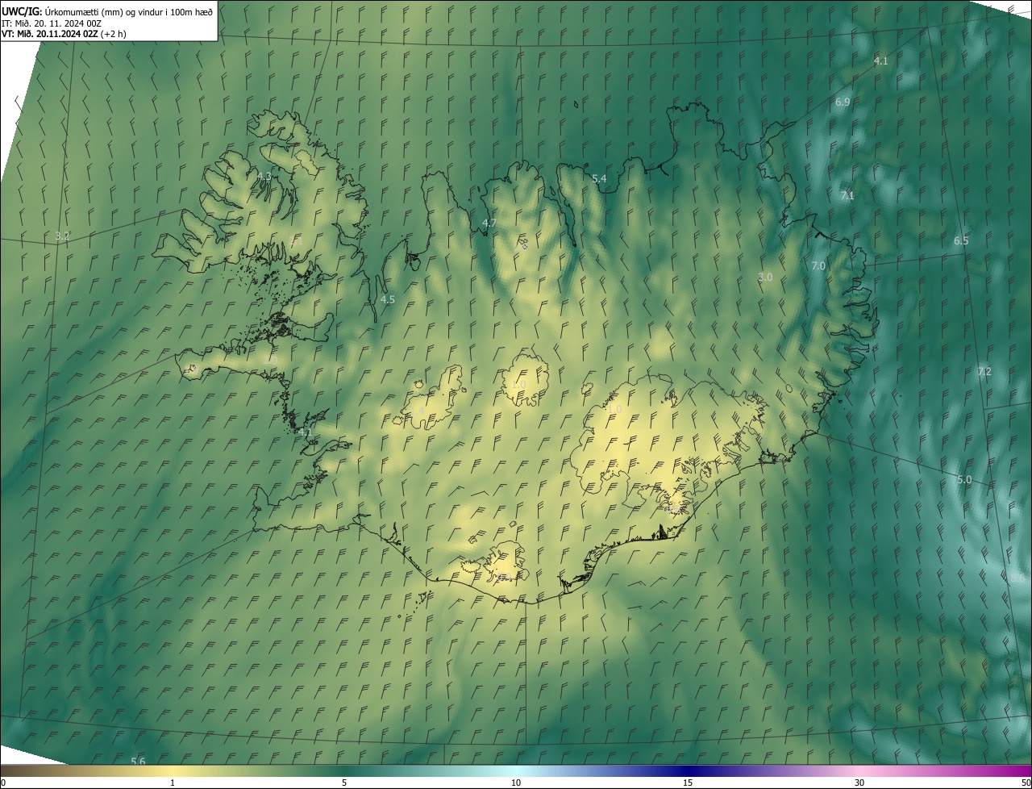Click tick label 15 on the color scale
The height and width of the screenshot is (789, 1032).
[688, 783]
